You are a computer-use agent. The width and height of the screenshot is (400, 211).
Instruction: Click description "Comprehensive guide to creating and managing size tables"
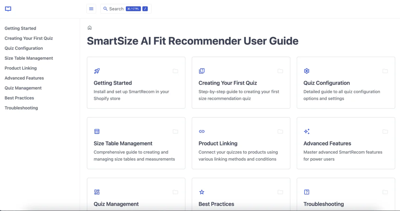(x=134, y=156)
